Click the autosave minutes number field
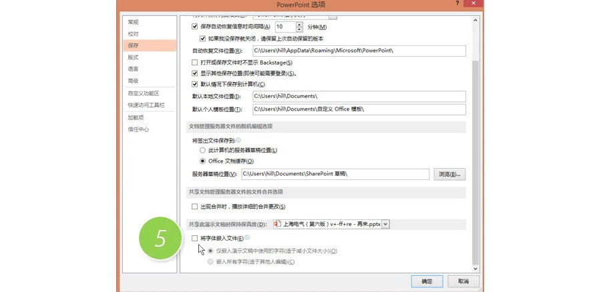Viewport: 601px width, 292px height. pyautogui.click(x=286, y=27)
